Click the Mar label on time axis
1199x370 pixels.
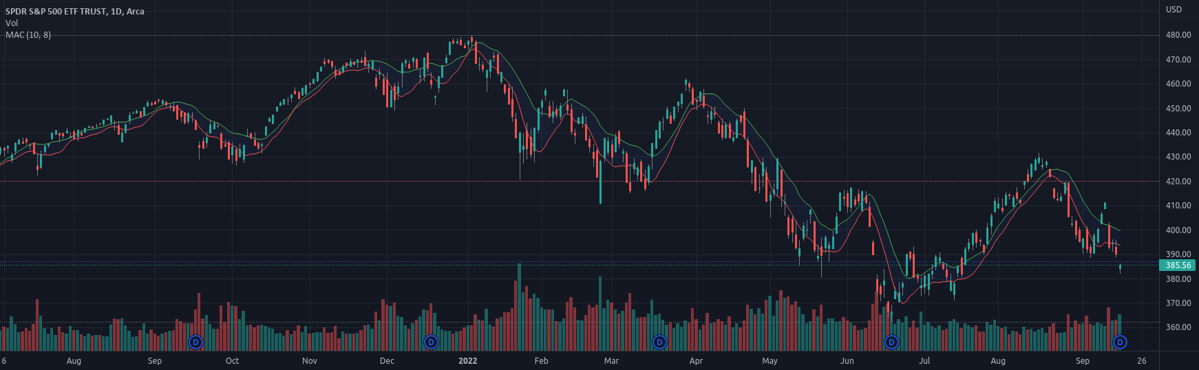tap(611, 361)
